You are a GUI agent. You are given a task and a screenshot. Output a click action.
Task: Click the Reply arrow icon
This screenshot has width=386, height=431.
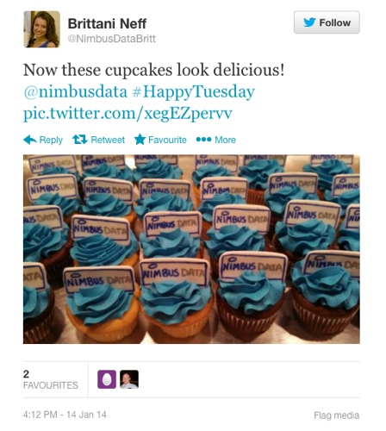point(30,140)
